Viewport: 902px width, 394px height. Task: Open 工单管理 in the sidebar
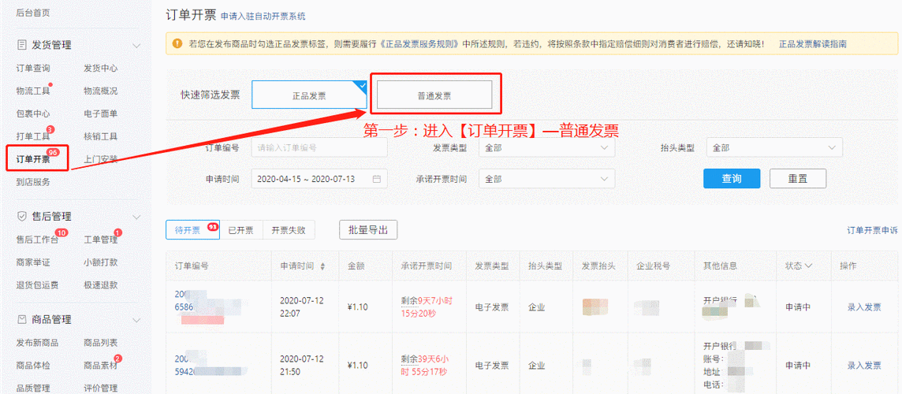click(101, 240)
